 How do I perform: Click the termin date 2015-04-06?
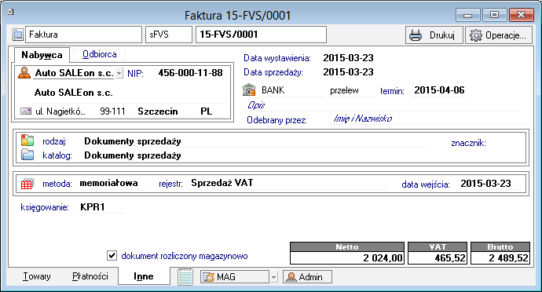tap(439, 90)
